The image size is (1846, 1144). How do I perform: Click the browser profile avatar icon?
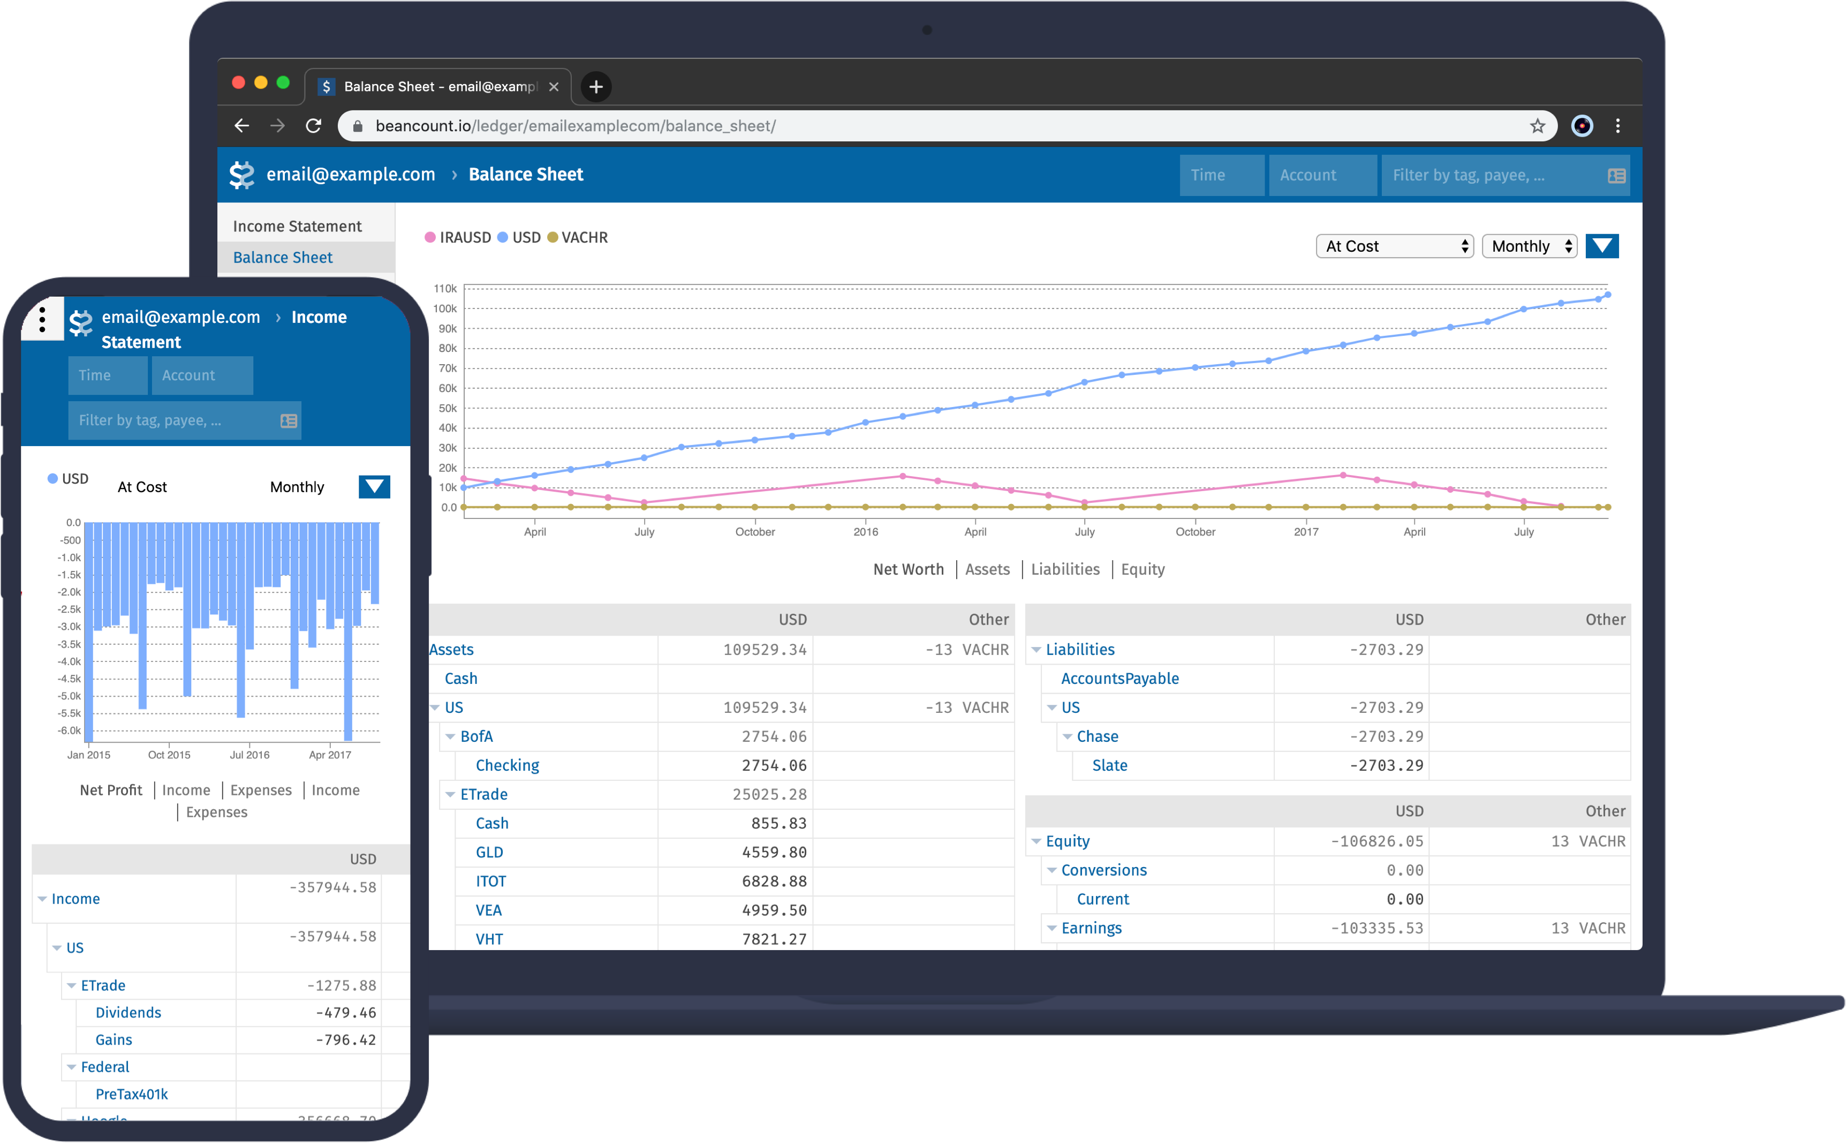1582,126
